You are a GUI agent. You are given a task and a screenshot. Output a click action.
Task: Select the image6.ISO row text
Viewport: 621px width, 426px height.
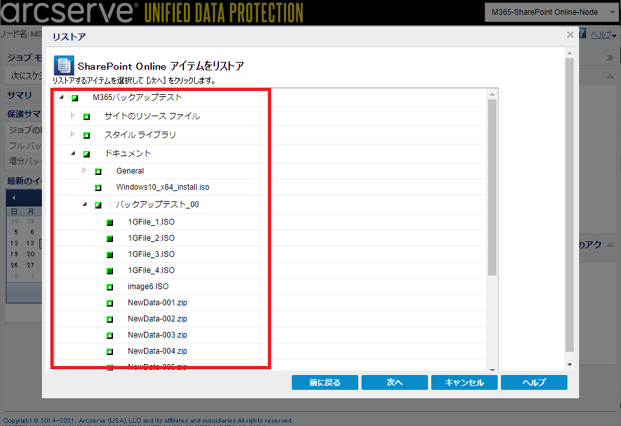(148, 287)
